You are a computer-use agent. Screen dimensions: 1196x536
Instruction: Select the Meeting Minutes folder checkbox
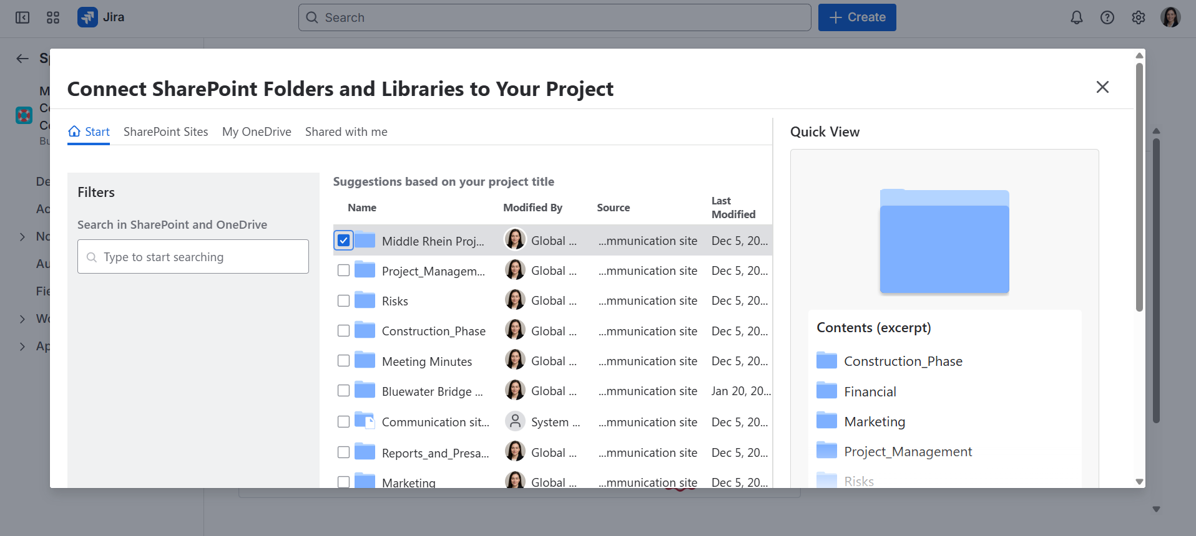click(x=343, y=361)
